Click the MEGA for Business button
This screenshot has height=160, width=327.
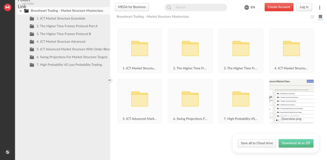tap(132, 7)
